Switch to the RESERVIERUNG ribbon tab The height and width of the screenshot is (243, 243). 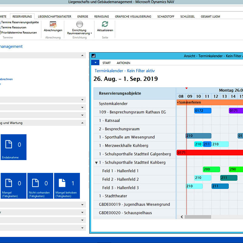coord(22,16)
